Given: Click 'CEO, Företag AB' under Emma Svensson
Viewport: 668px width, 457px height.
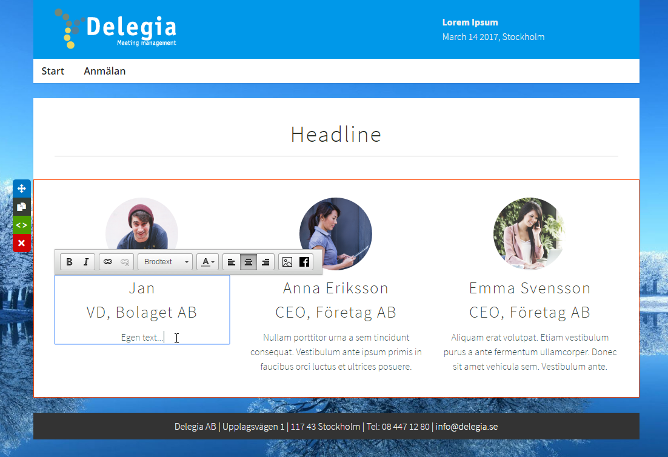Looking at the screenshot, I should coord(530,313).
